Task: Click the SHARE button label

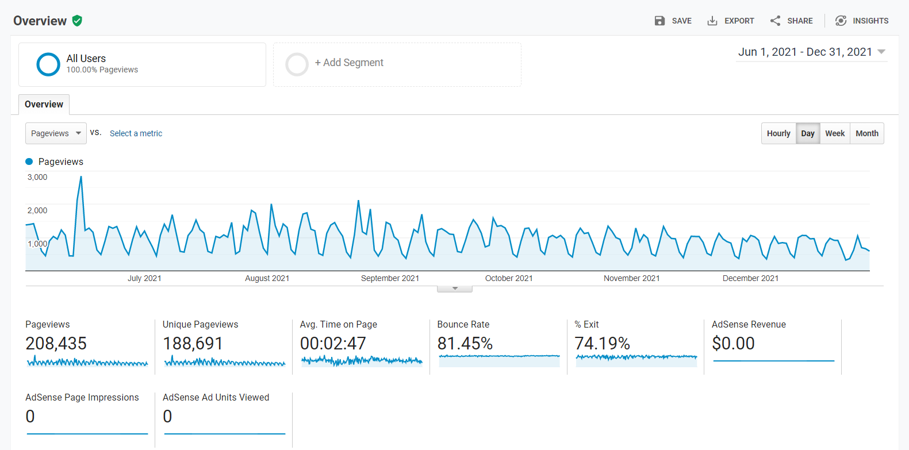Action: 800,21
